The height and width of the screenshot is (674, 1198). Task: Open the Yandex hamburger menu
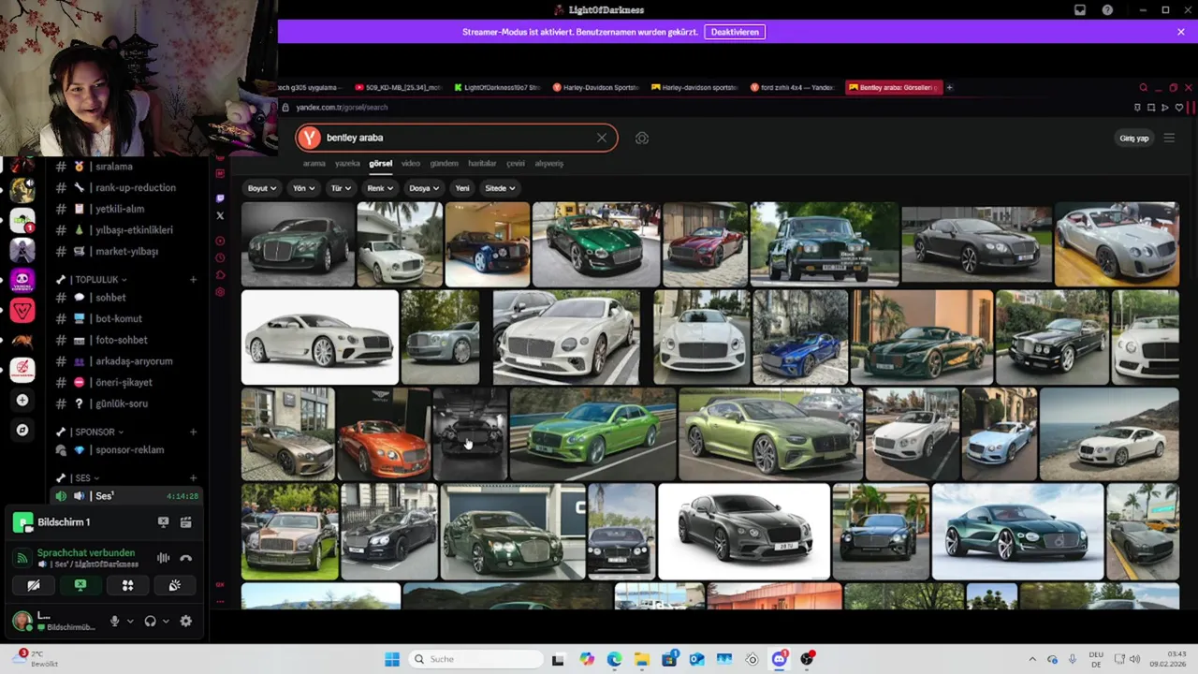1169,138
